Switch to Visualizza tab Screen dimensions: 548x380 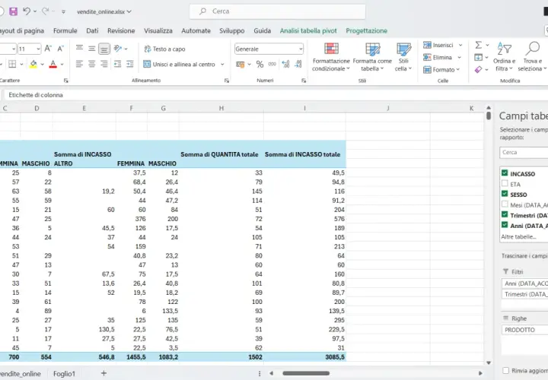(158, 30)
